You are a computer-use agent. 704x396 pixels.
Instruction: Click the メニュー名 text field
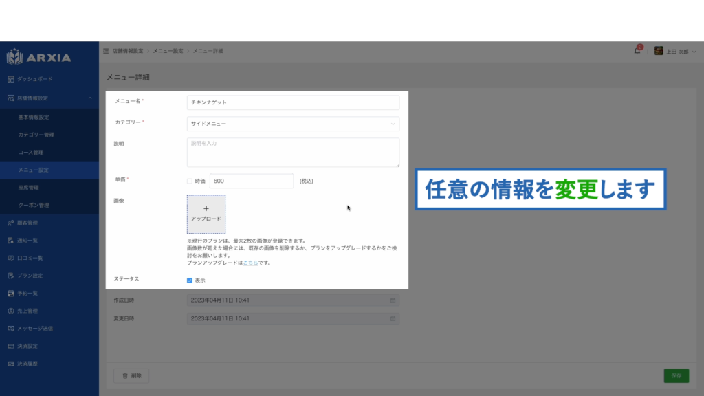(x=293, y=102)
